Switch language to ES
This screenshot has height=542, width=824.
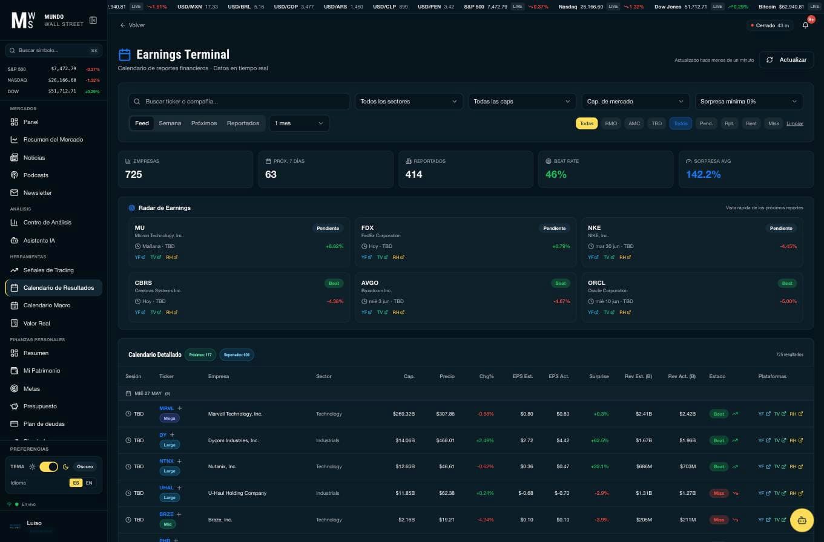(76, 483)
